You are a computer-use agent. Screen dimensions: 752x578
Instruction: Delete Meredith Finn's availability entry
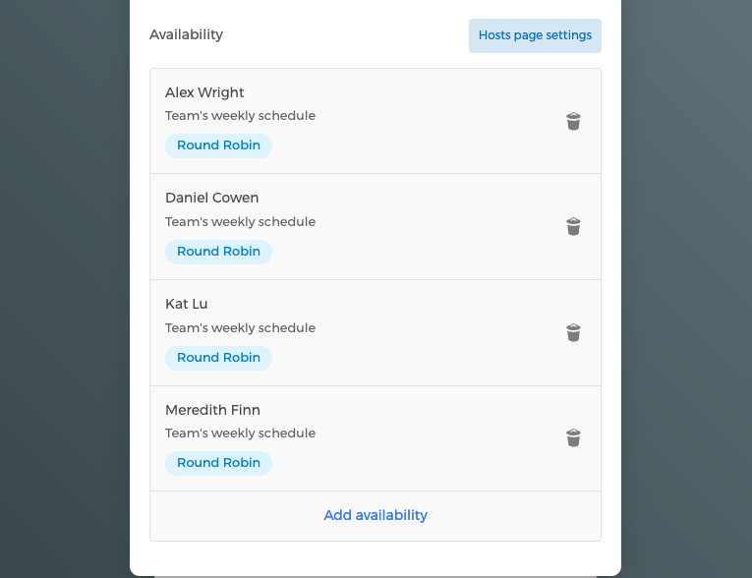(x=574, y=438)
